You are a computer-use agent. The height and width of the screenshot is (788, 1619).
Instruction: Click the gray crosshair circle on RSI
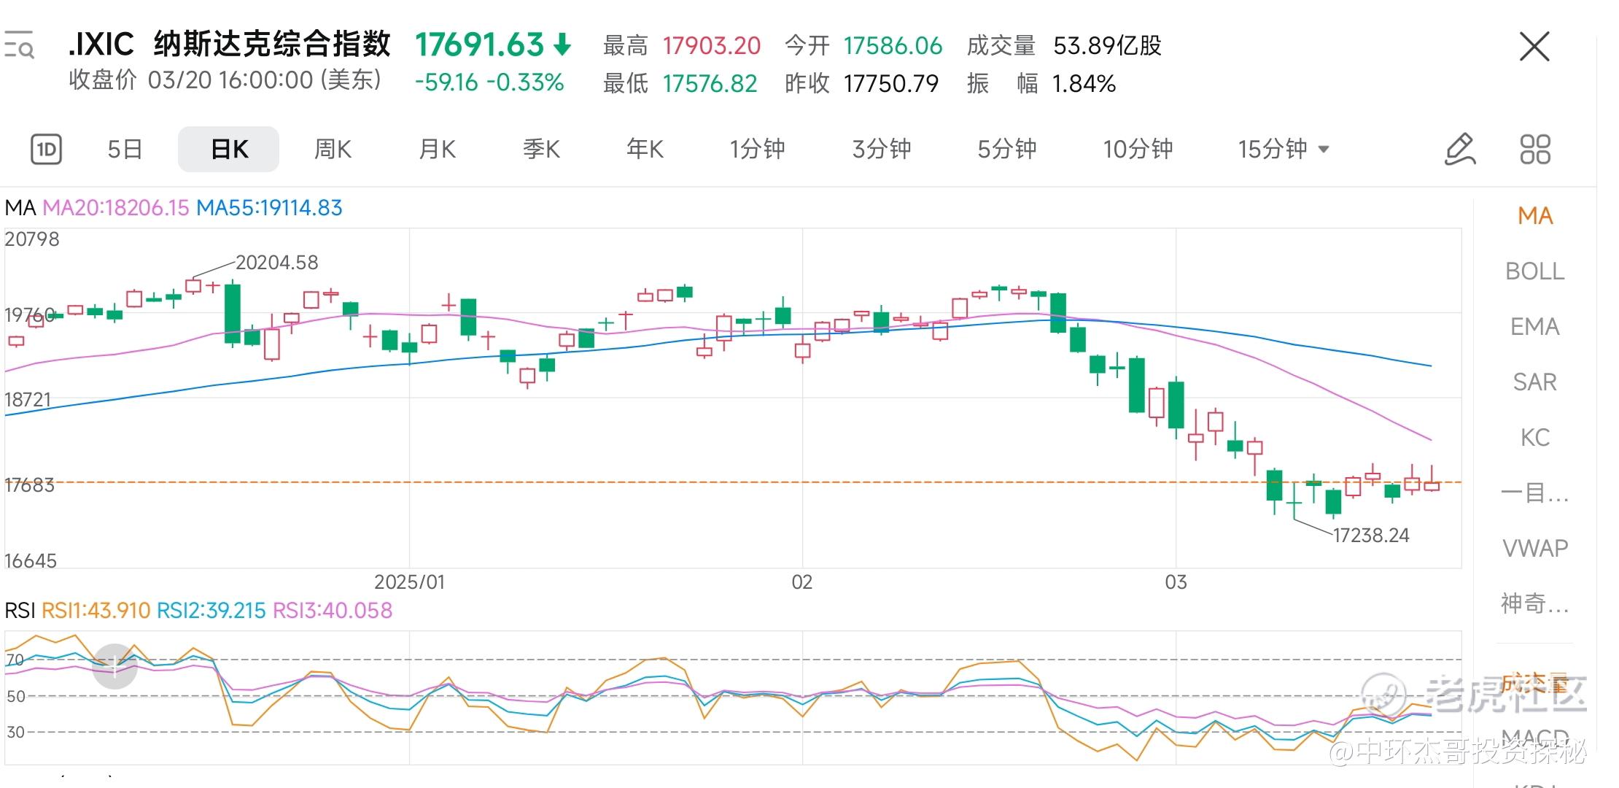pos(114,666)
